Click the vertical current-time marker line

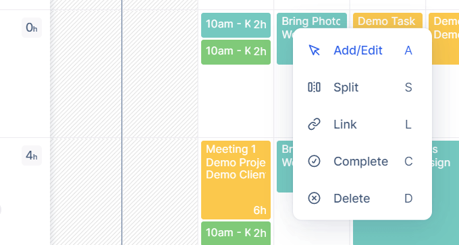pos(122,123)
